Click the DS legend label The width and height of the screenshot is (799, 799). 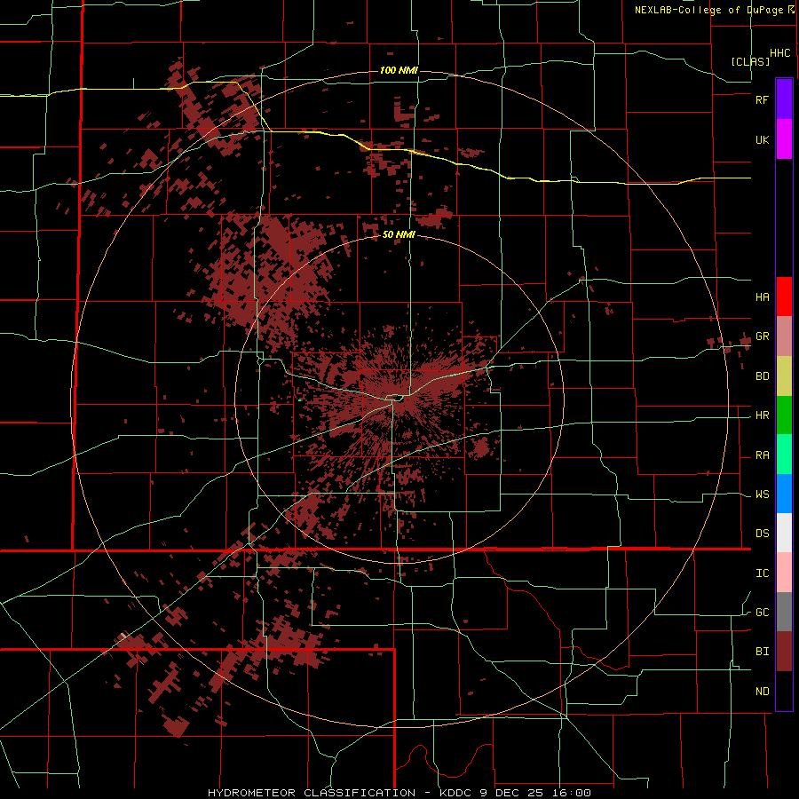763,533
